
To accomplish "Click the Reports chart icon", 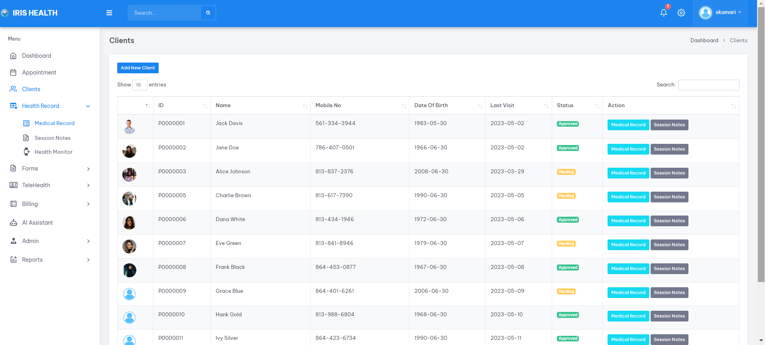I will coord(14,260).
